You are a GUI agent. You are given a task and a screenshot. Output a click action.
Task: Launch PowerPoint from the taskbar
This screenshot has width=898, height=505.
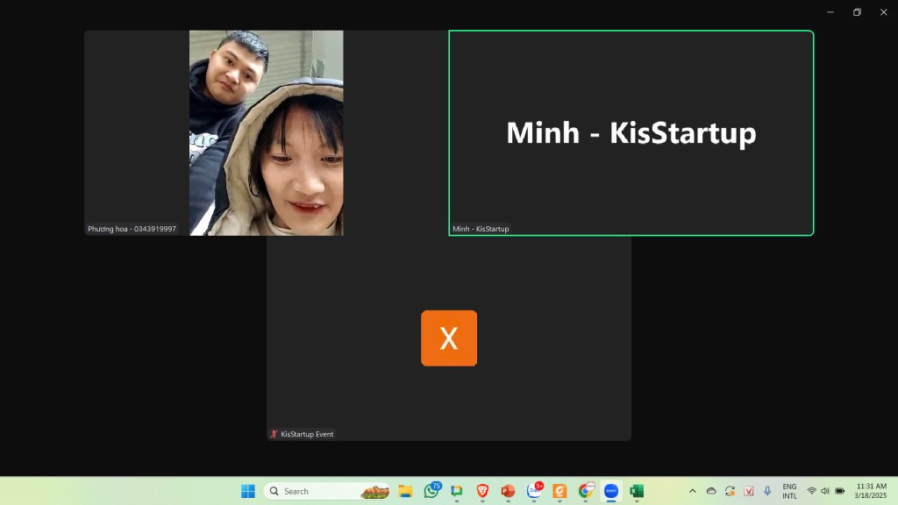pyautogui.click(x=507, y=491)
